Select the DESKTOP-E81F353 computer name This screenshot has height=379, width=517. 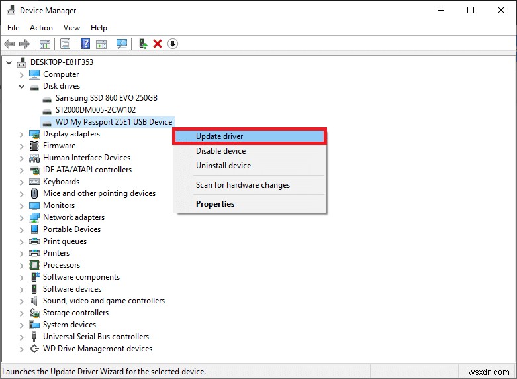click(62, 62)
